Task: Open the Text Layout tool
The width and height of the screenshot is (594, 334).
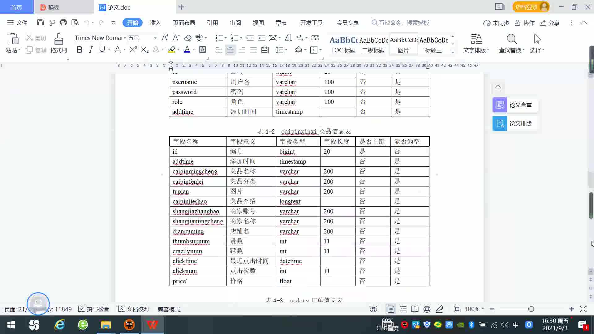Action: point(476,43)
